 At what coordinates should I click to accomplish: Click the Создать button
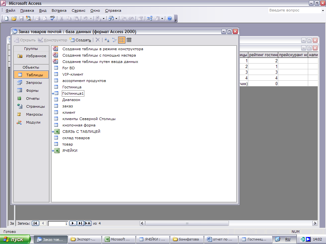coord(80,40)
